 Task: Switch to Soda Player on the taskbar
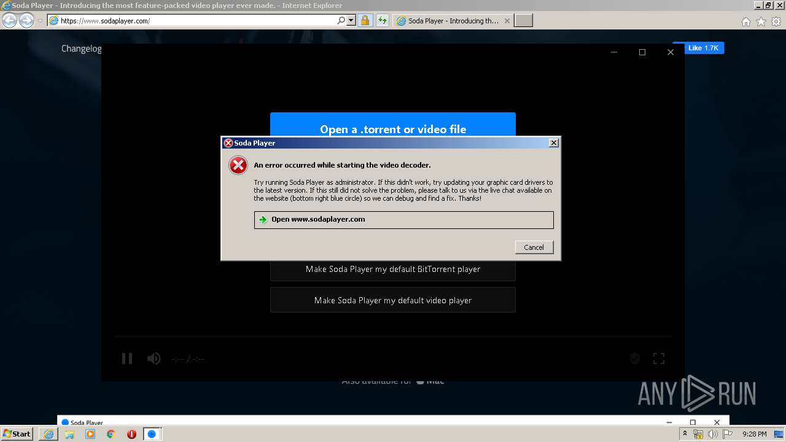[152, 434]
